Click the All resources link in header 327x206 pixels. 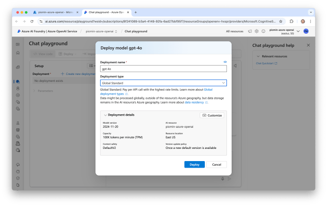click(x=234, y=31)
